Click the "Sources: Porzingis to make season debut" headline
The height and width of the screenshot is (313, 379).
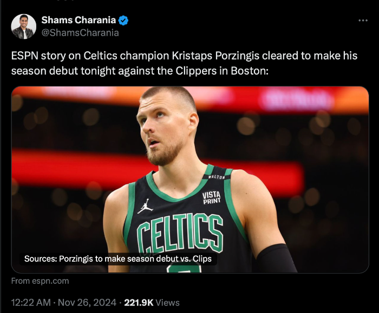coord(118,259)
